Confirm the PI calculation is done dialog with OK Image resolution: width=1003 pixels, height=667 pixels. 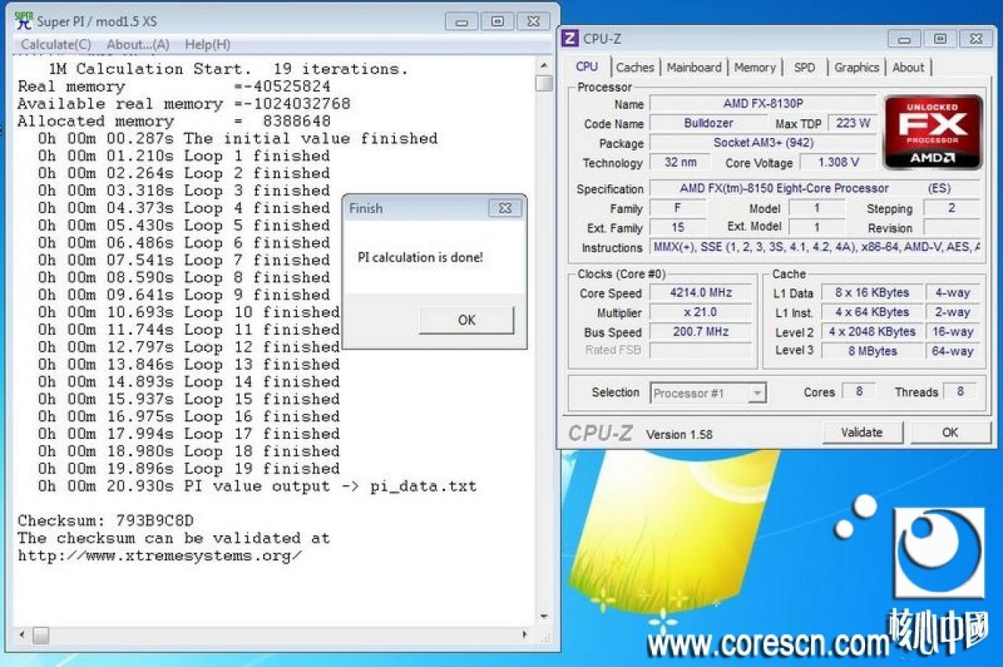pyautogui.click(x=467, y=320)
